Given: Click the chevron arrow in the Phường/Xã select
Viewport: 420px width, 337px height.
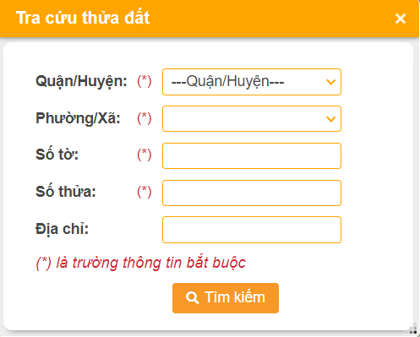Looking at the screenshot, I should point(331,119).
